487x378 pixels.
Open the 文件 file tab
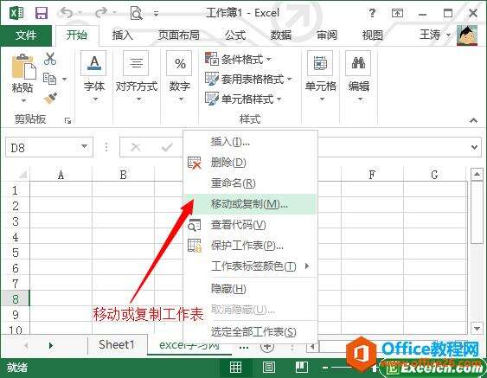pos(26,35)
